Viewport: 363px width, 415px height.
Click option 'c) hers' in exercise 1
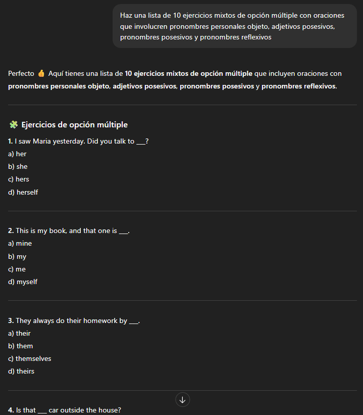18,179
